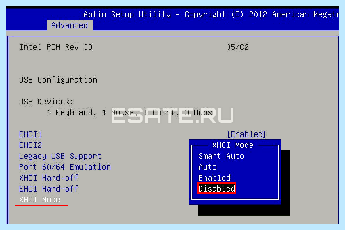The height and width of the screenshot is (230, 345).
Task: Select Port 60/64 Emulation setting
Action: [x=65, y=167]
